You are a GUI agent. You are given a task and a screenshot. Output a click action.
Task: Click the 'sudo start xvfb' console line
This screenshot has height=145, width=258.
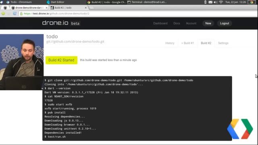58,104
